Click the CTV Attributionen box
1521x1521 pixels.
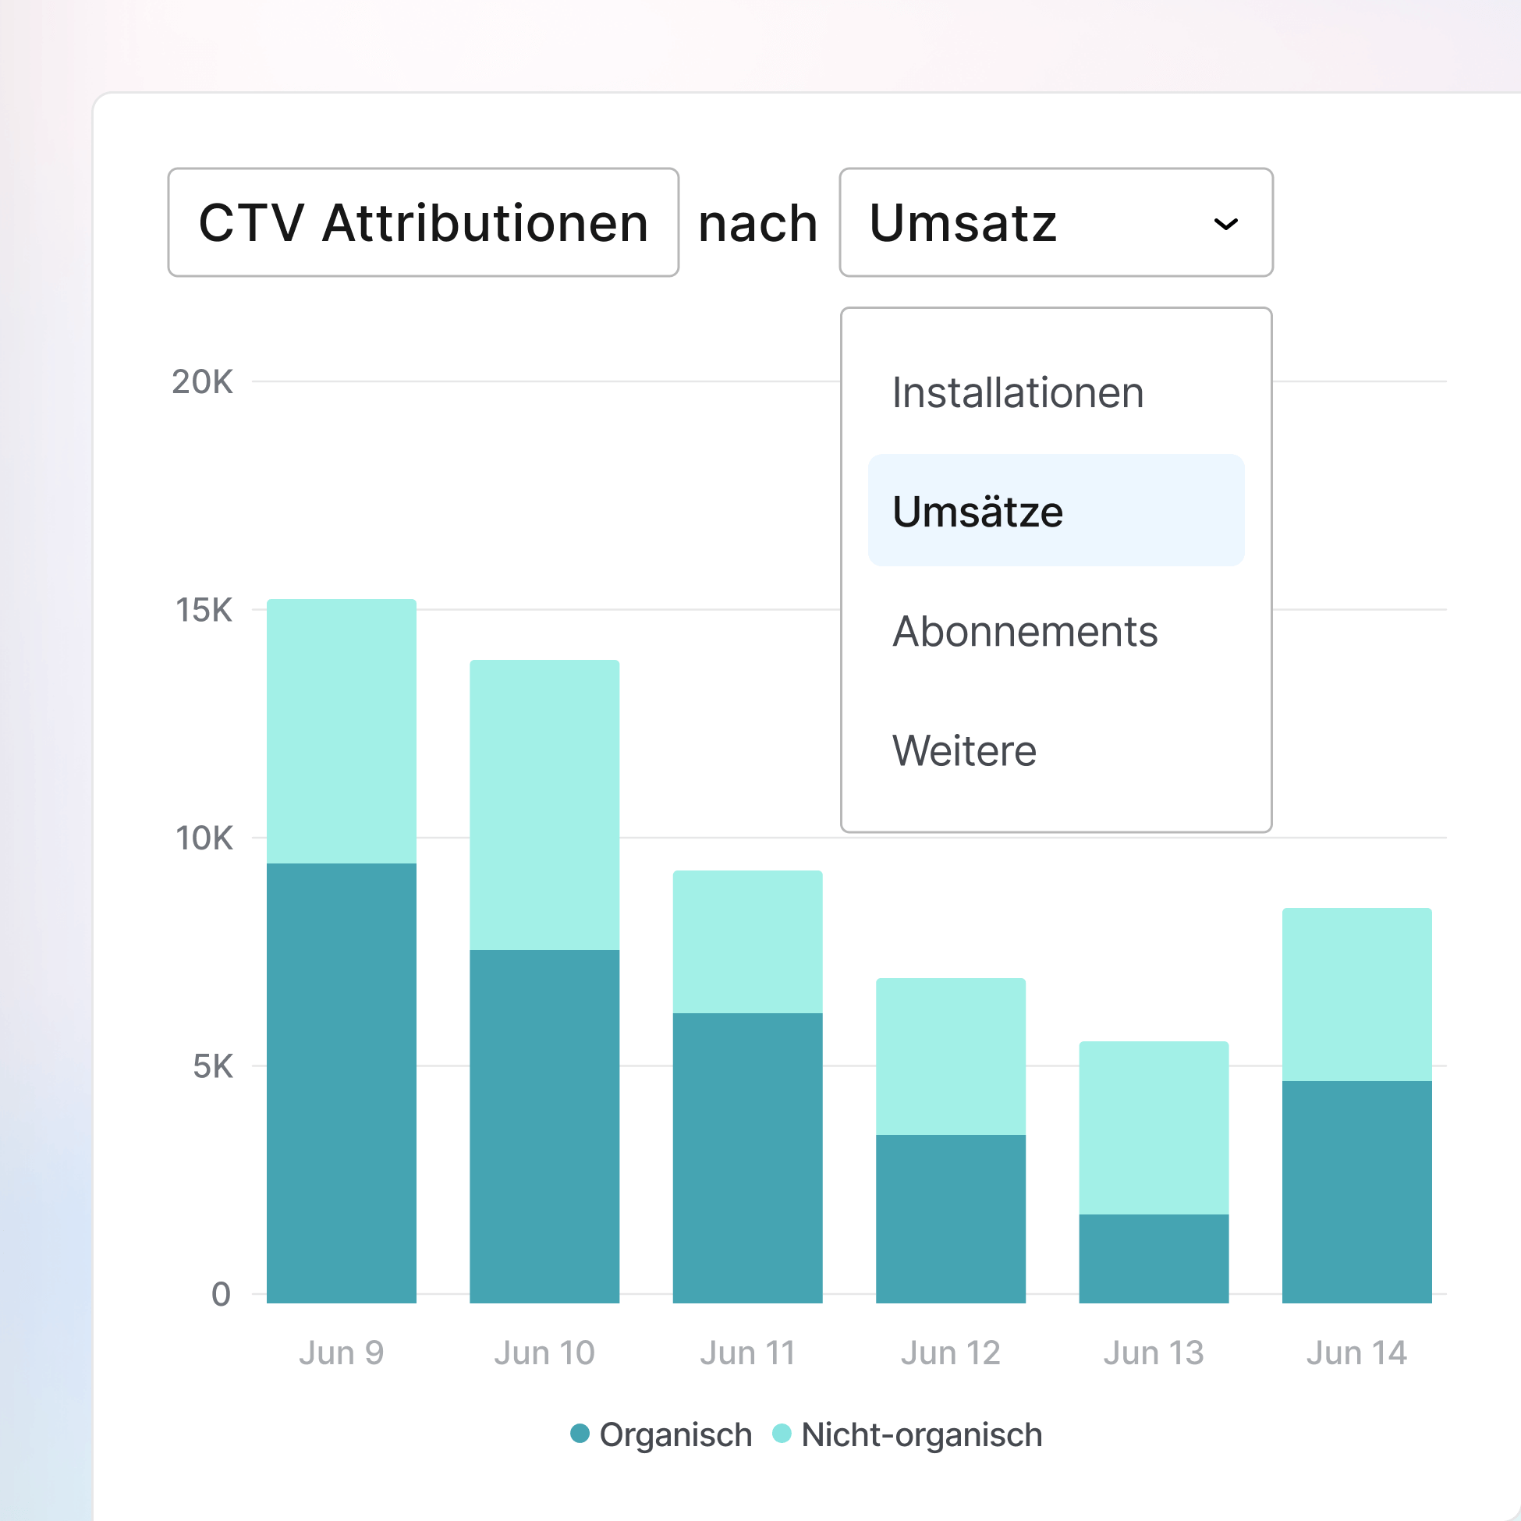coord(423,223)
